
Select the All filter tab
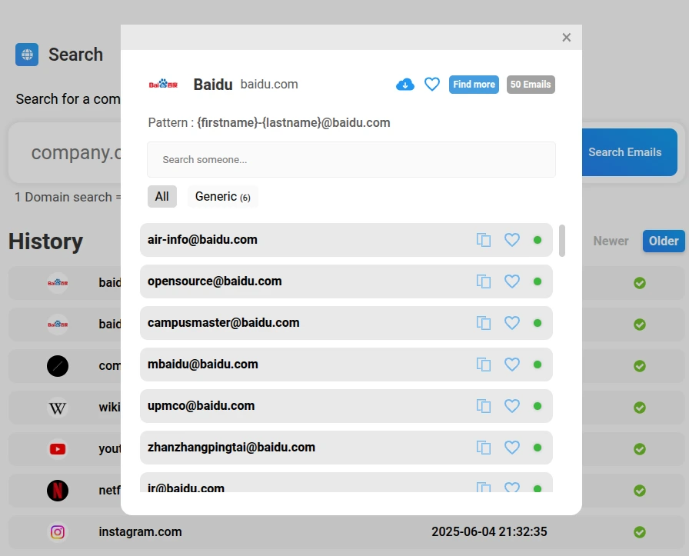[x=161, y=196]
